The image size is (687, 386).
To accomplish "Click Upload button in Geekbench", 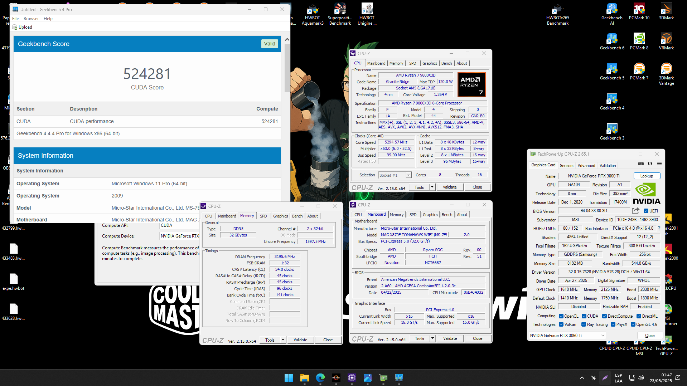I will pyautogui.click(x=23, y=27).
